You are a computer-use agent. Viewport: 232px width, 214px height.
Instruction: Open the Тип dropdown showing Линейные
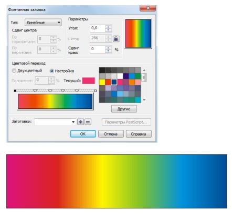(x=43, y=22)
